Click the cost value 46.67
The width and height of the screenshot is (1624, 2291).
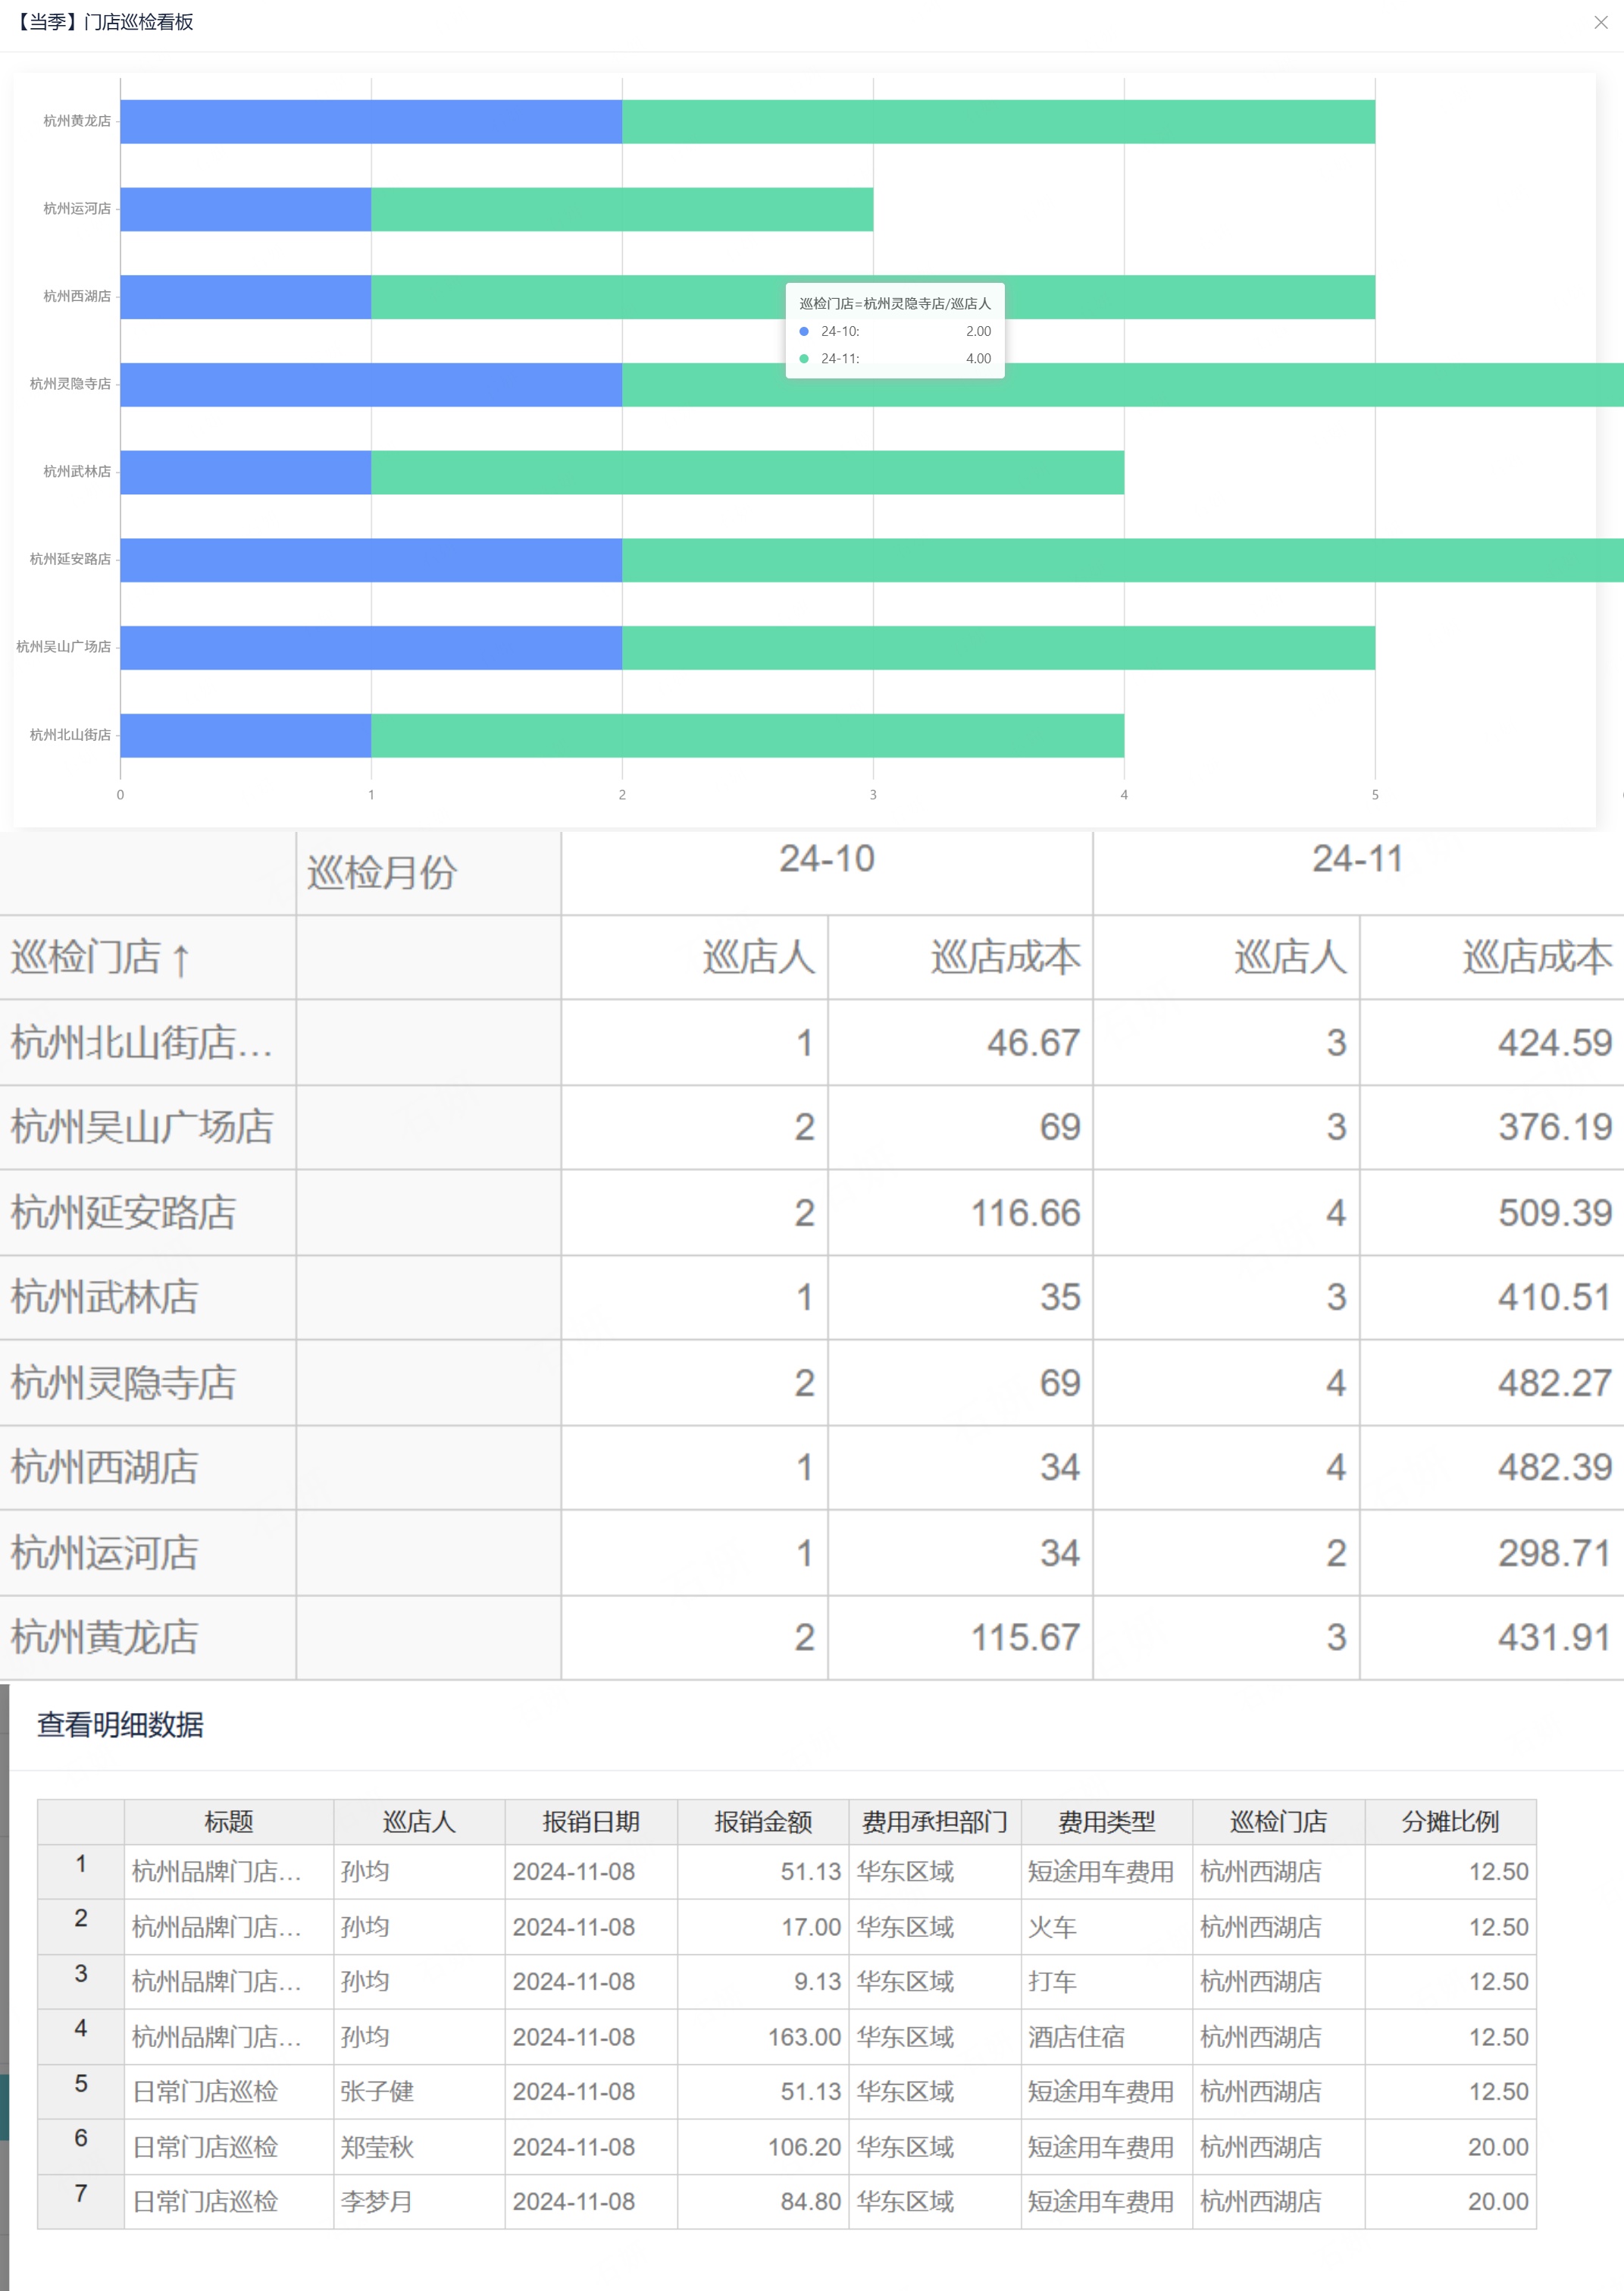point(1033,1043)
